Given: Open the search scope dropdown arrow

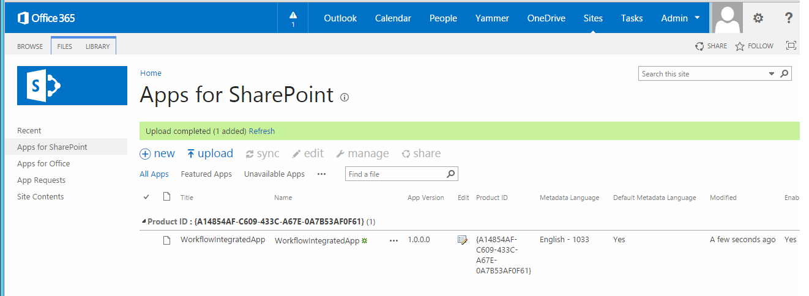Looking at the screenshot, I should [x=771, y=74].
